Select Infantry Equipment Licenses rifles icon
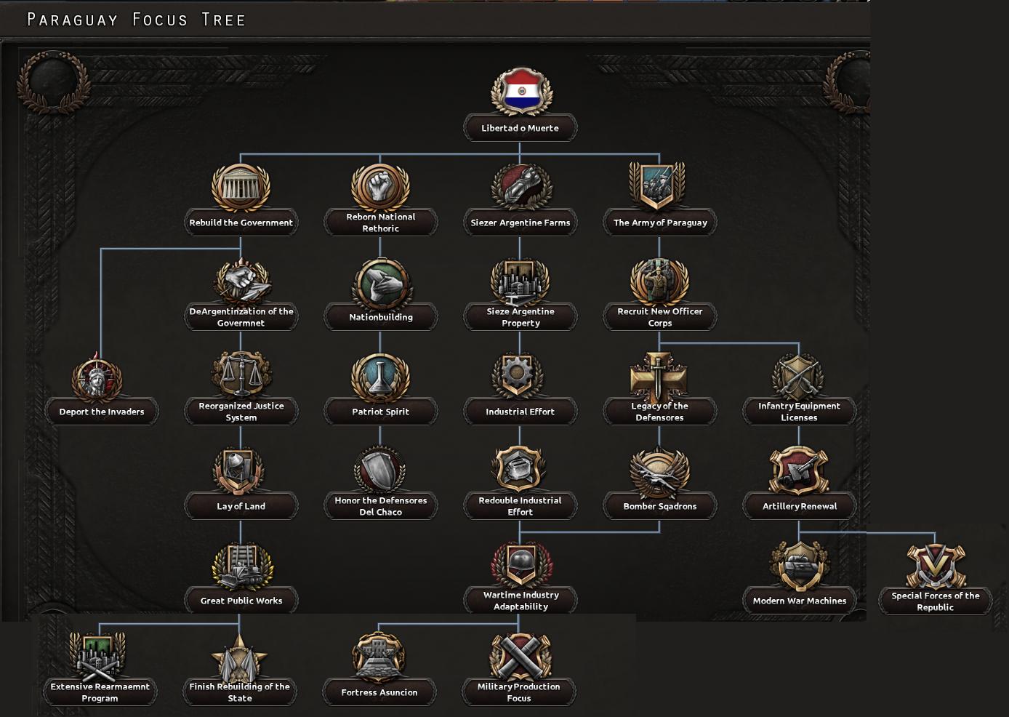The height and width of the screenshot is (717, 1009). coord(797,377)
